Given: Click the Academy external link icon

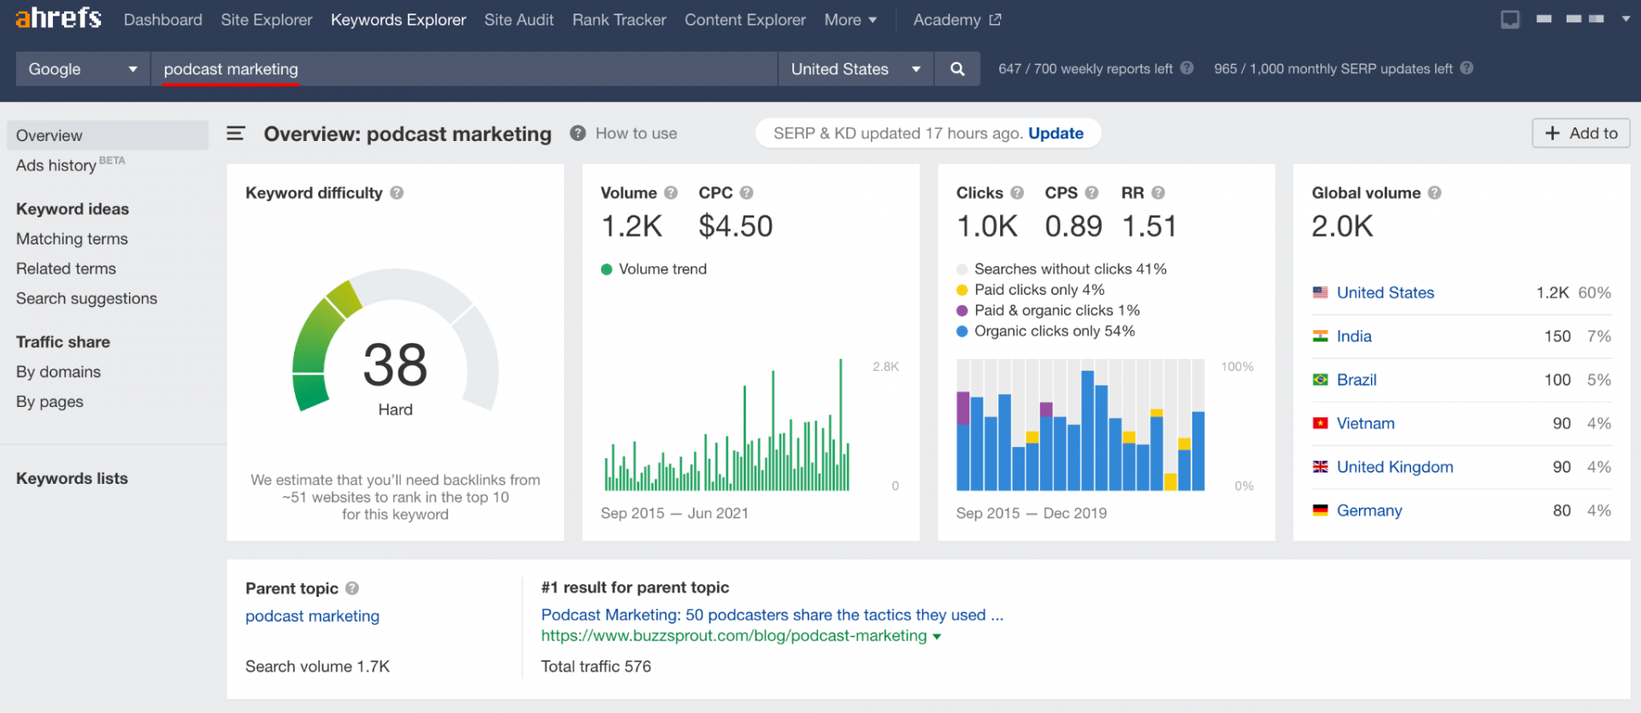Looking at the screenshot, I should 995,20.
